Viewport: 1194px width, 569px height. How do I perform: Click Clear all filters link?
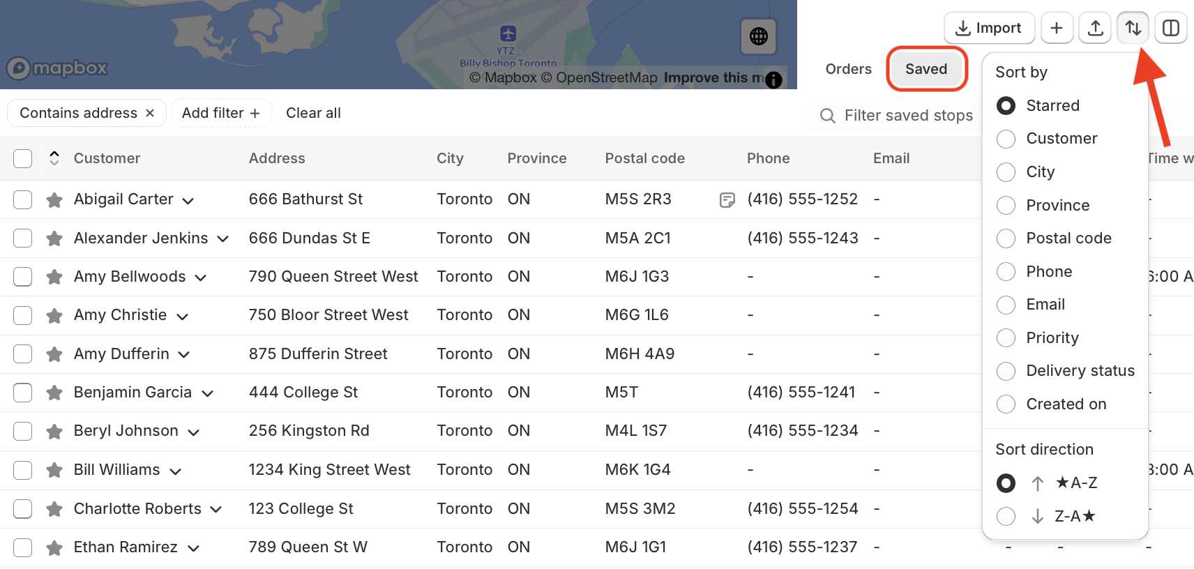(313, 113)
